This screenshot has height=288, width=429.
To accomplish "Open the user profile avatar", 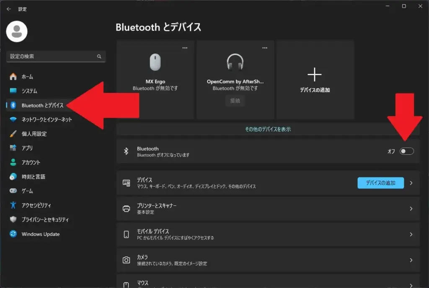I will pos(17,31).
